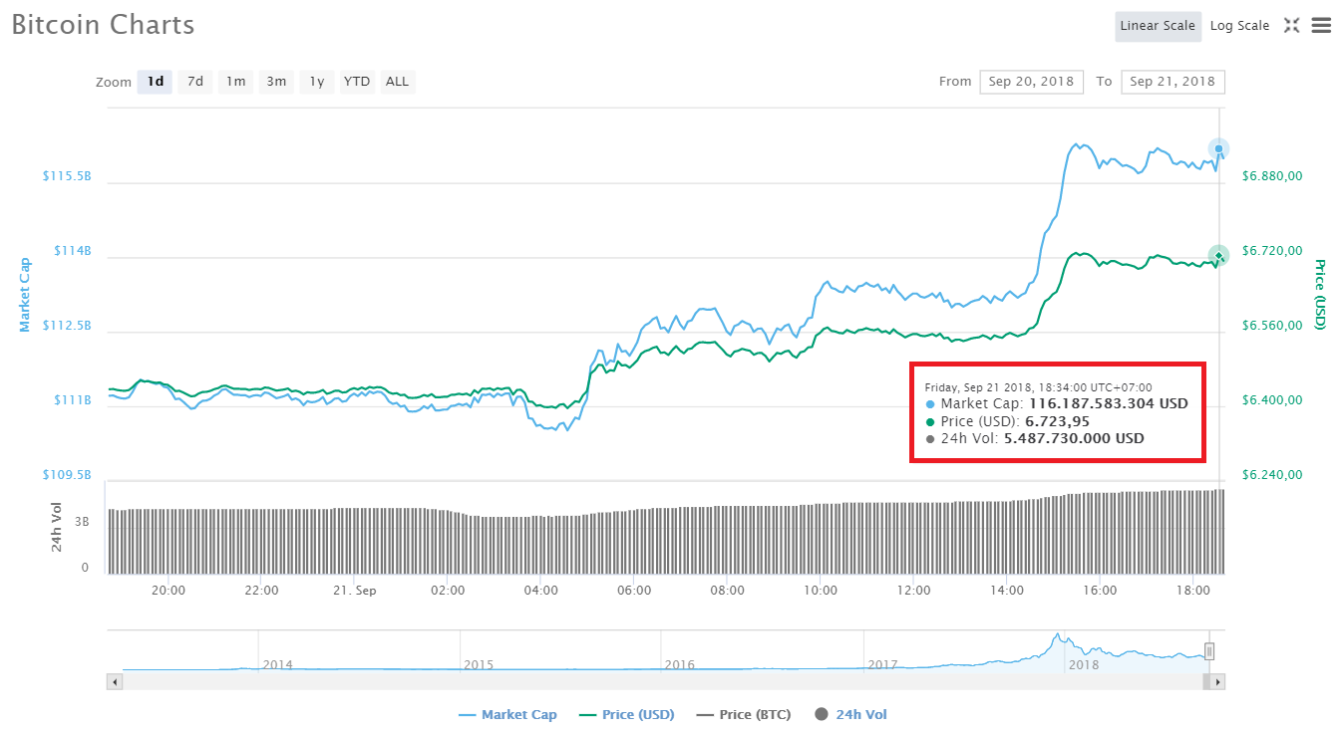Select the 1y zoom range
The height and width of the screenshot is (733, 1342).
click(x=316, y=82)
